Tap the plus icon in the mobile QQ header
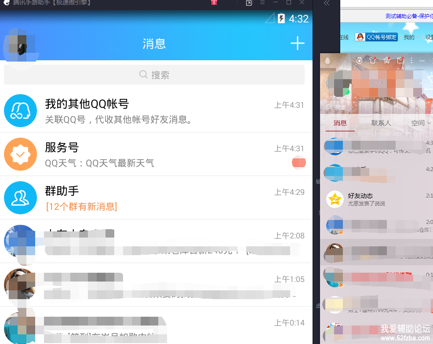The width and height of the screenshot is (433, 344). point(298,44)
